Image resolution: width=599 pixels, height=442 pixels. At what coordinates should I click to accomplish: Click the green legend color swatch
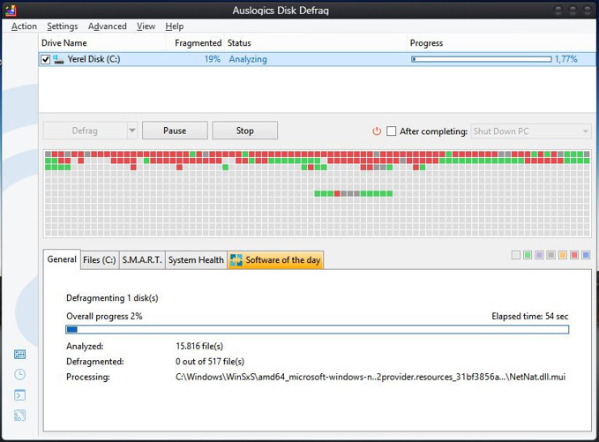[x=528, y=256]
